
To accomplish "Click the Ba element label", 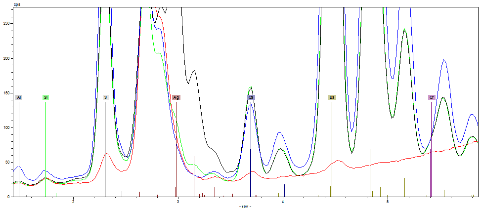I will (332, 97).
